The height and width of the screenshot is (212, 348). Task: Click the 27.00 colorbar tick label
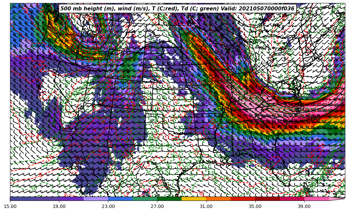tap(157, 207)
